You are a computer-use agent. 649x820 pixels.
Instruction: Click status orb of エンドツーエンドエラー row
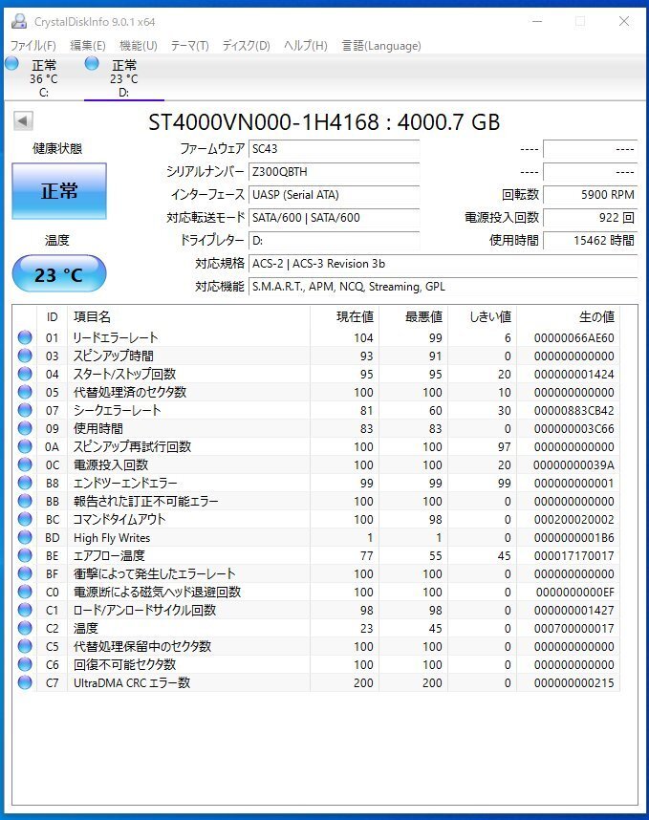click(25, 483)
